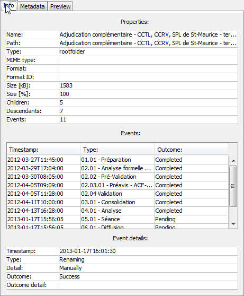Click the events list scroll up arrow
Image resolution: width=244 pixels, height=296 pixels.
233,161
